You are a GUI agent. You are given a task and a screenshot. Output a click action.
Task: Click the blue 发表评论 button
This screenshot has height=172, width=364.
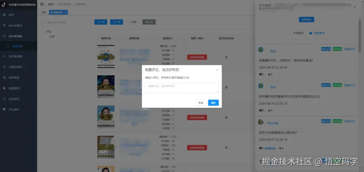point(306,19)
